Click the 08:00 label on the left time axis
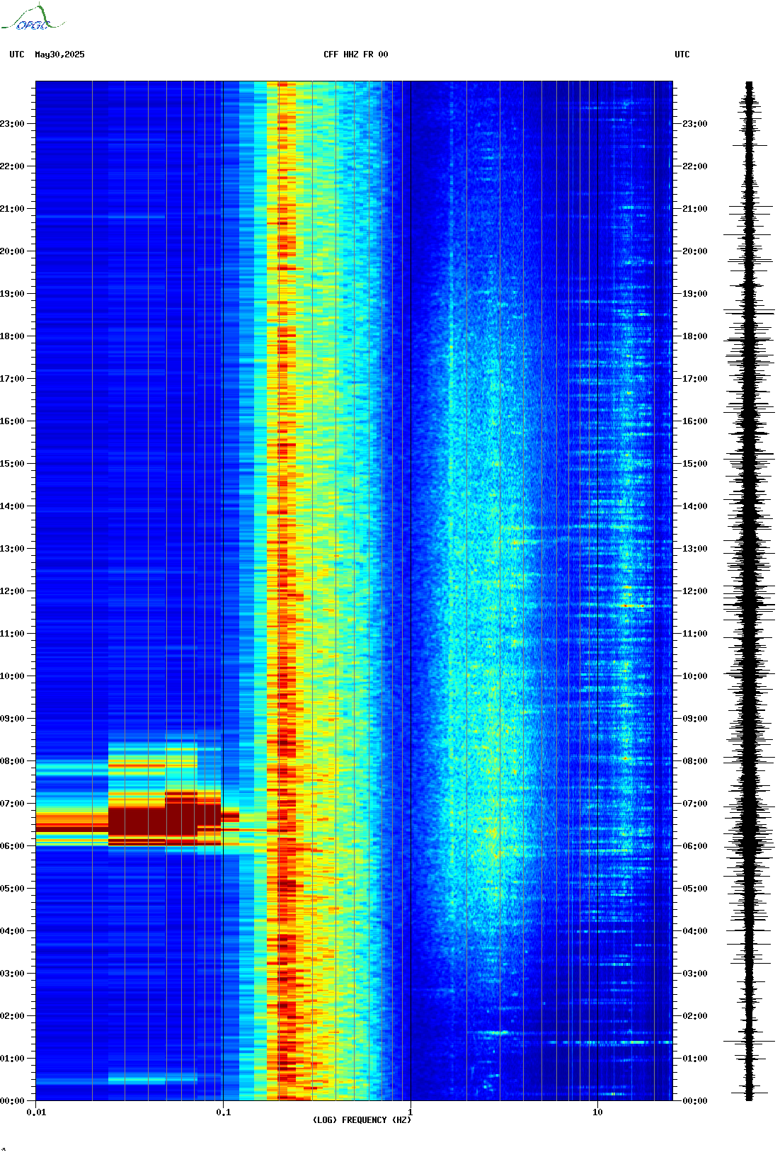780x1157 pixels. click(12, 761)
